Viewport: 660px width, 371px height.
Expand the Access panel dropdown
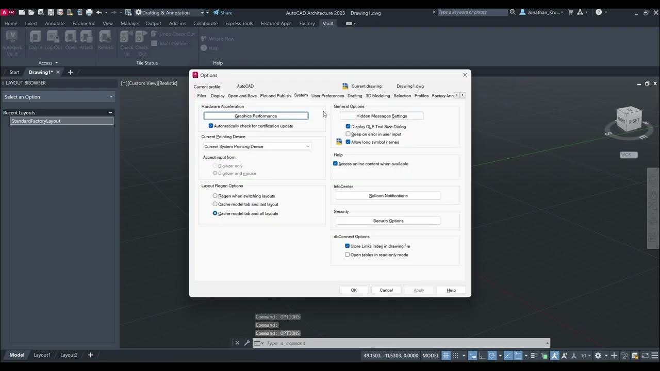pyautogui.click(x=48, y=63)
